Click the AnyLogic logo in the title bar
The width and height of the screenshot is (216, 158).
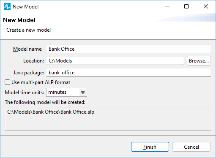coord(7,6)
